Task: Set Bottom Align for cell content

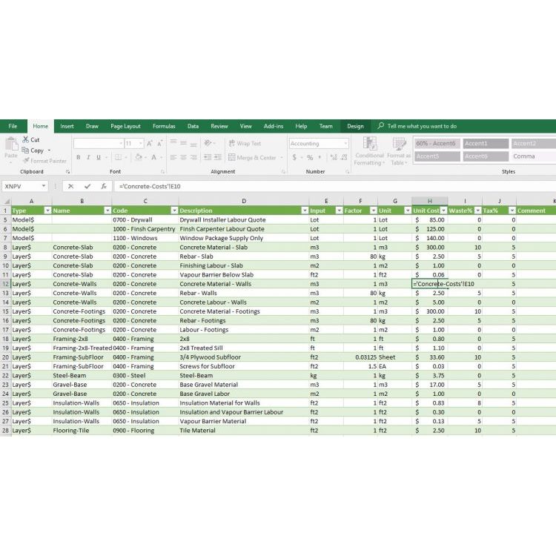Action: coord(193,143)
